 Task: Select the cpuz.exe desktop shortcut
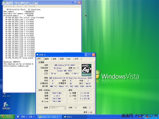(x=6, y=95)
